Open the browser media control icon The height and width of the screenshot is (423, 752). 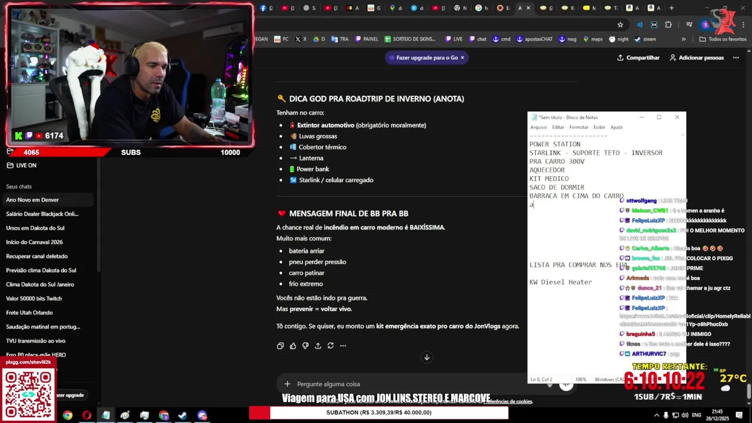pos(689,25)
